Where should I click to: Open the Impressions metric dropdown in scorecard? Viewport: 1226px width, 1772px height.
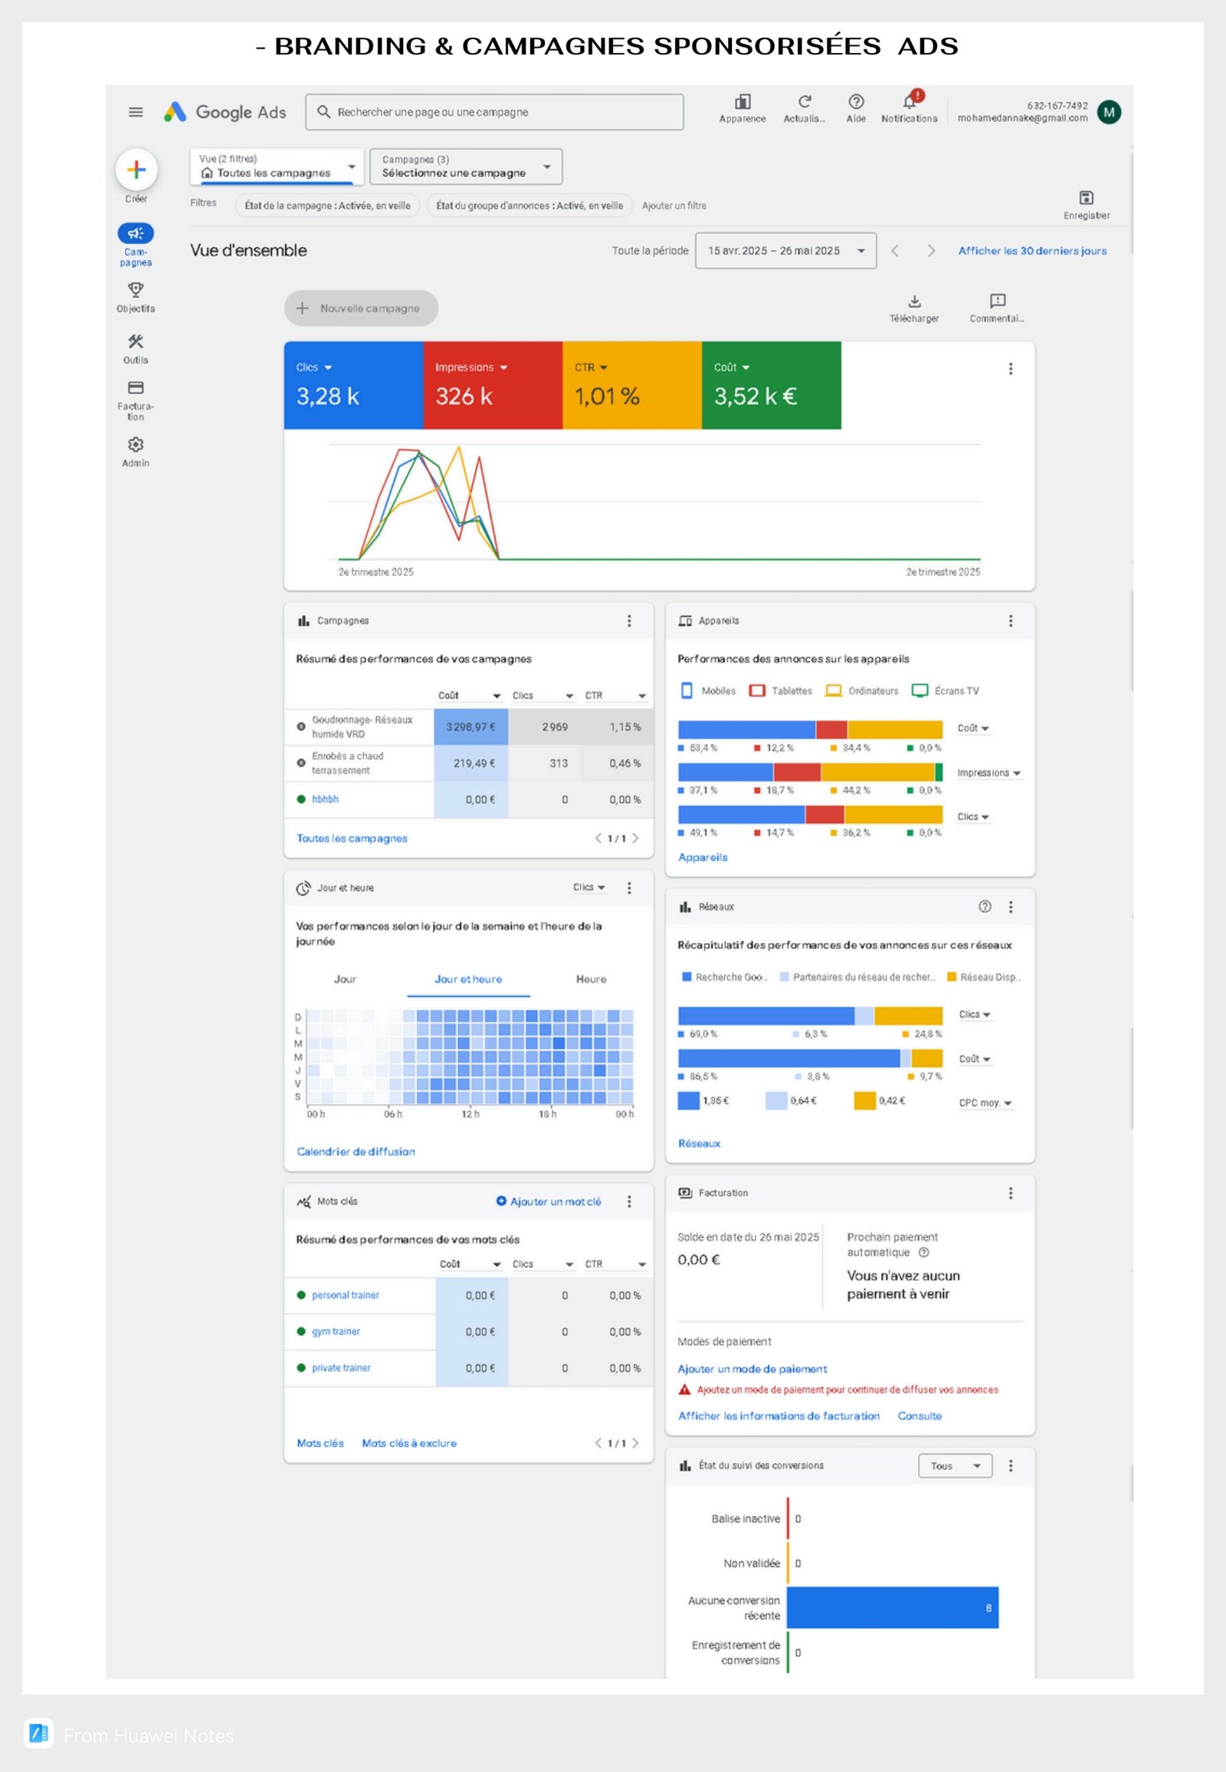point(472,367)
